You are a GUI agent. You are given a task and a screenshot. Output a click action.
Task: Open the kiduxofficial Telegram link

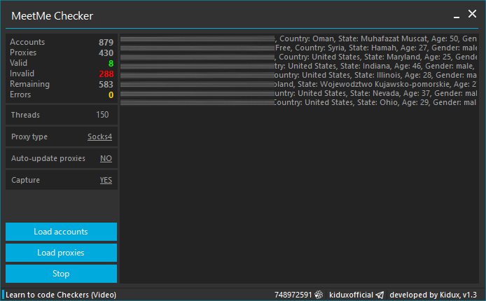pos(351,295)
